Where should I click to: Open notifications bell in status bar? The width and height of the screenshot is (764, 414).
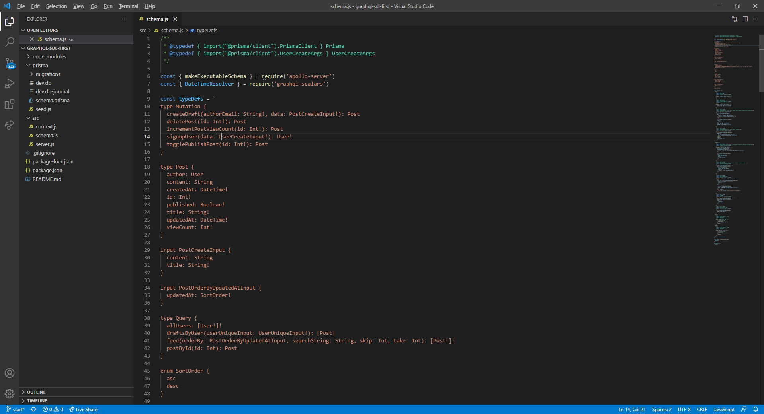pos(756,409)
